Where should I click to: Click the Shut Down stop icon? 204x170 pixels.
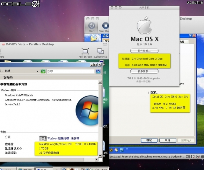point(106,25)
